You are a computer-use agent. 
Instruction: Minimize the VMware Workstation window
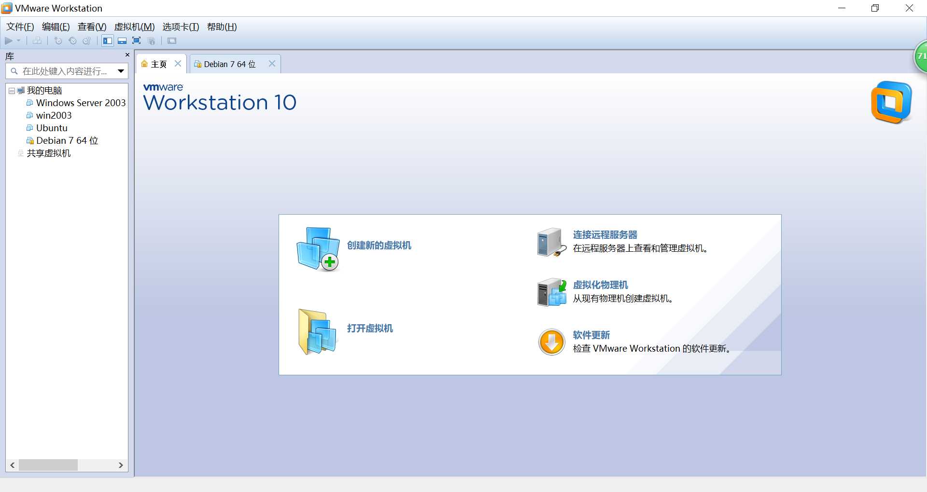(x=842, y=8)
